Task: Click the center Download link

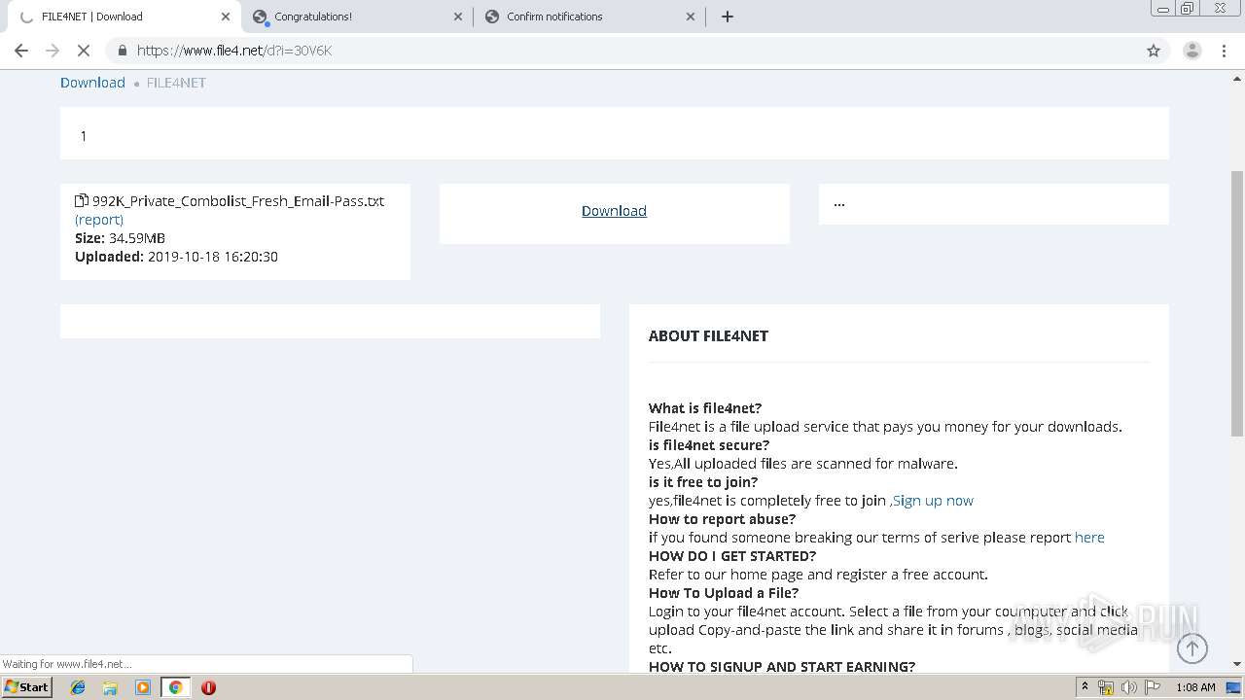Action: (614, 211)
